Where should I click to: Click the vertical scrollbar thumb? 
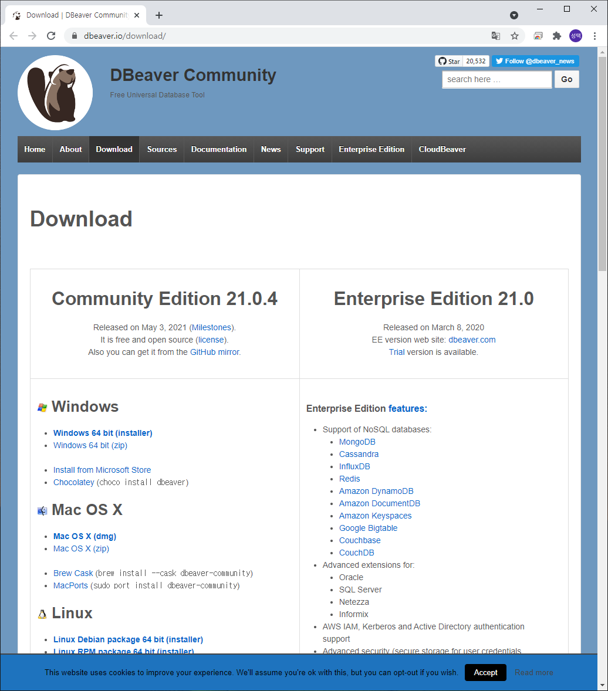pyautogui.click(x=602, y=164)
